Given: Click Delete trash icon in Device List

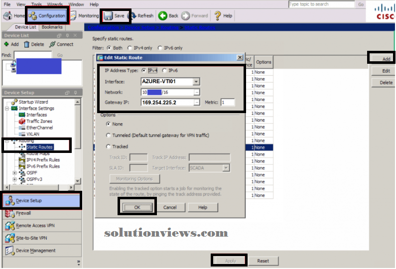Looking at the screenshot, I should (x=26, y=44).
